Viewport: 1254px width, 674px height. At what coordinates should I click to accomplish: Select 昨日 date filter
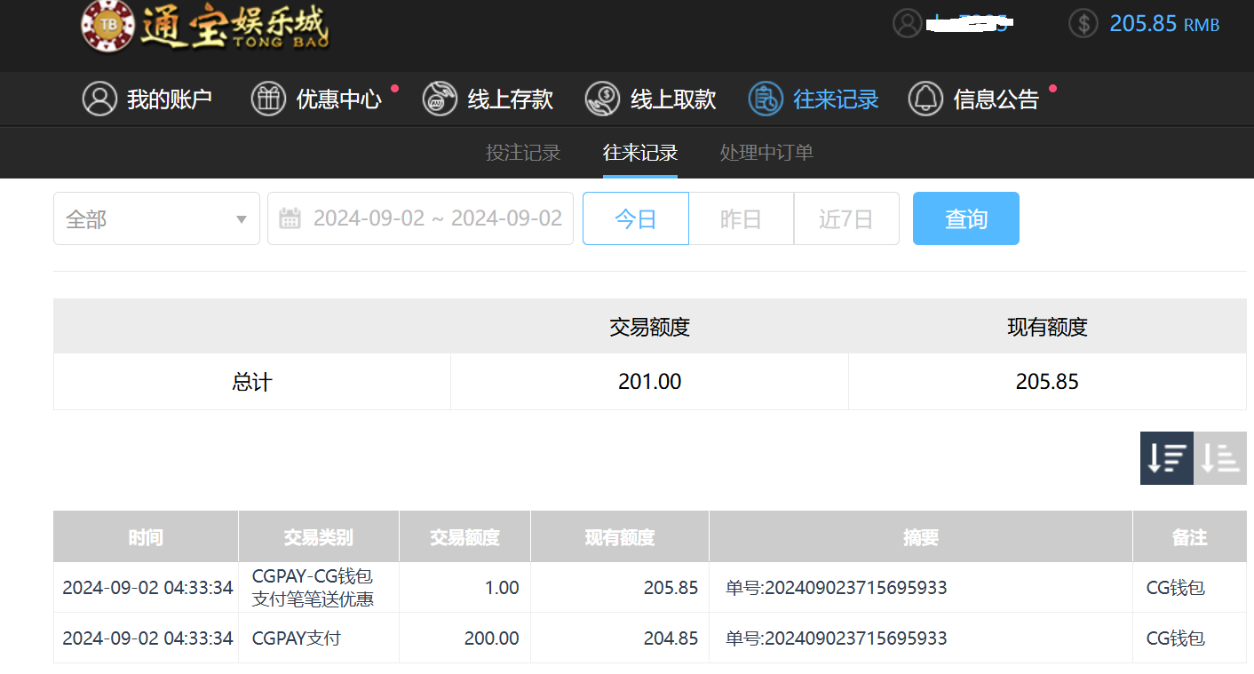[x=741, y=218]
